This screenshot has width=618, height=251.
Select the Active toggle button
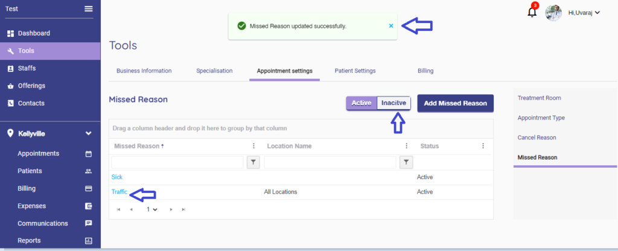pos(362,103)
